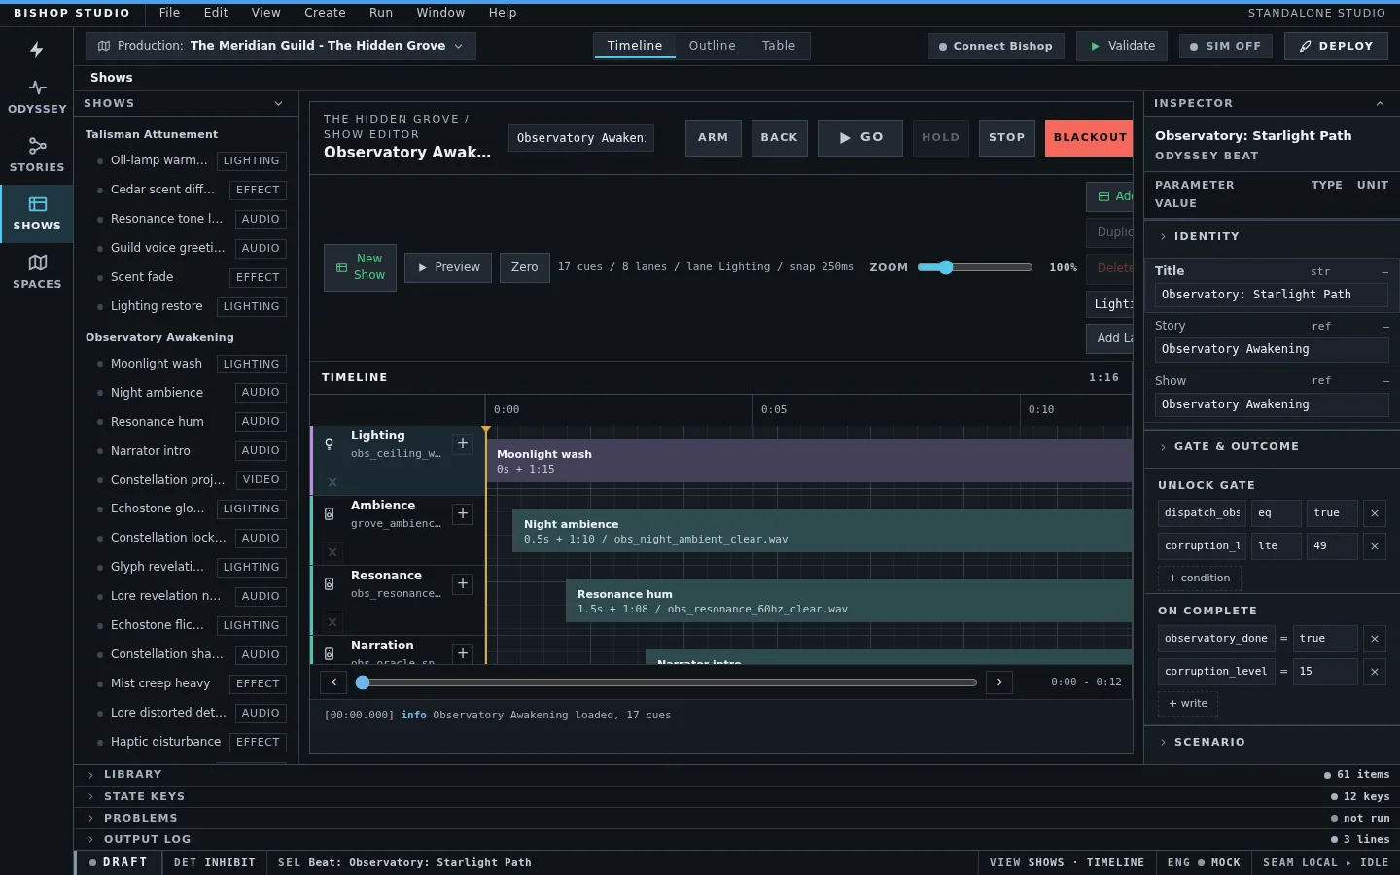The image size is (1400, 875).
Task: Open the Create menu
Action: pos(325,13)
